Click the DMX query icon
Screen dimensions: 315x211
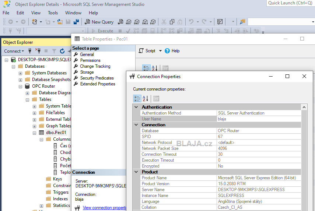pos(137,22)
